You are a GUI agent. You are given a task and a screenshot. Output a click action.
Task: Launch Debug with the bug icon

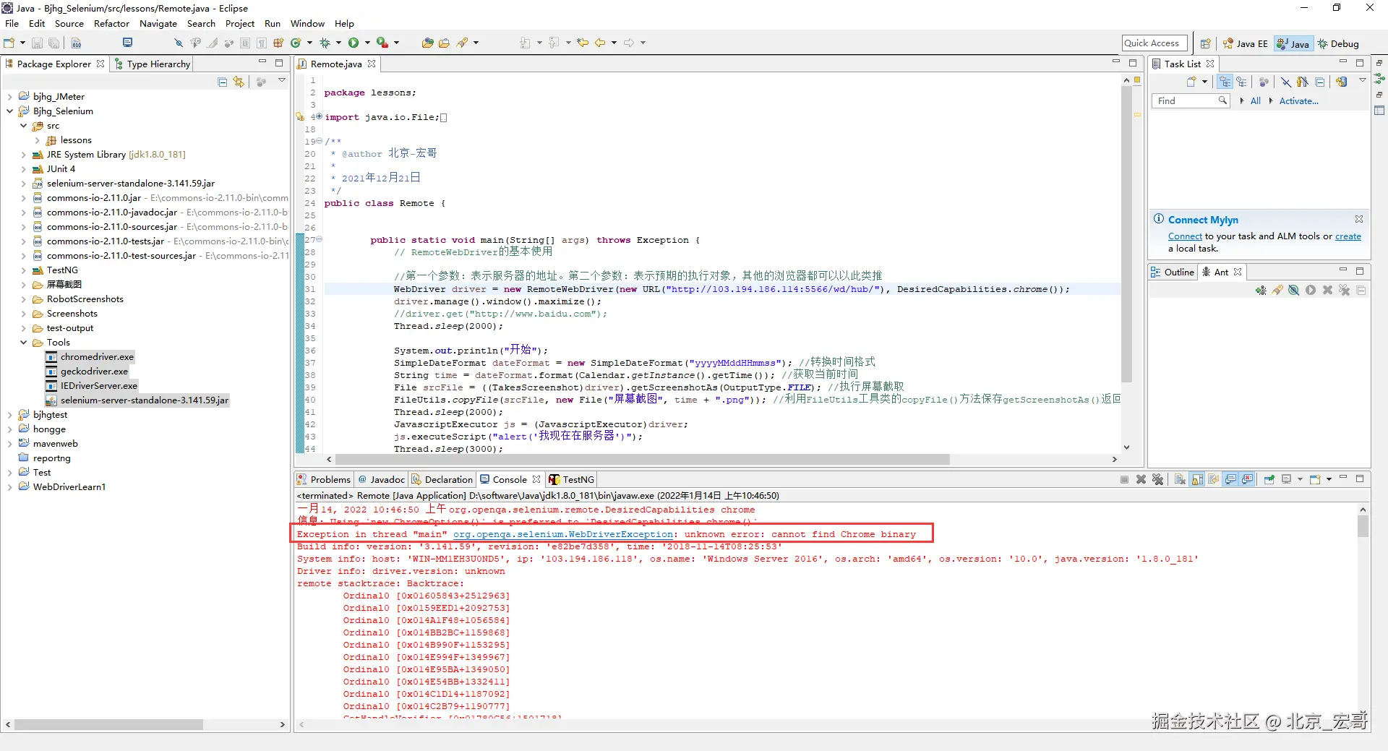(x=325, y=43)
